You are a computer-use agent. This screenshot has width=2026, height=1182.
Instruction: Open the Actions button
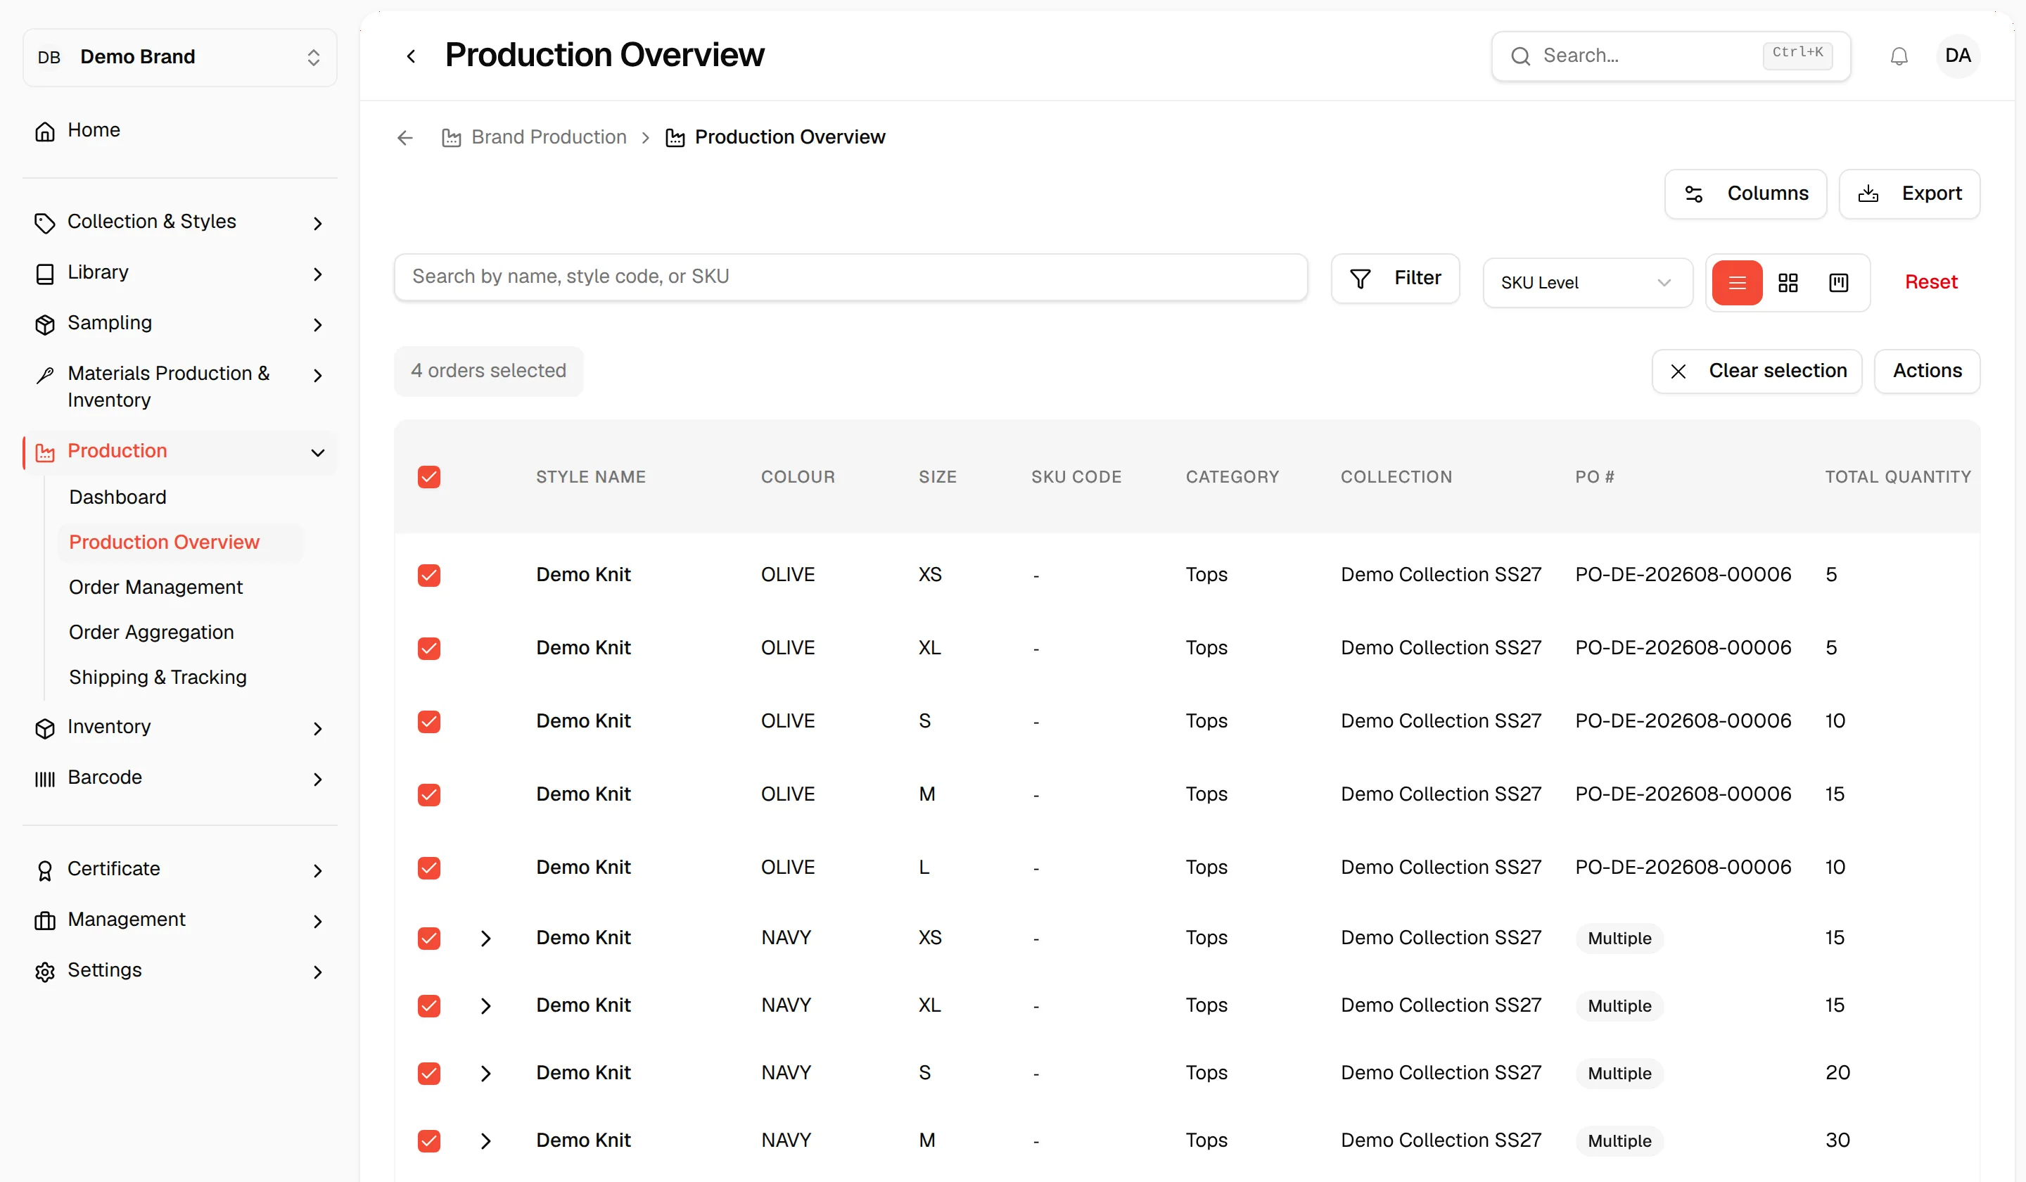[1927, 371]
